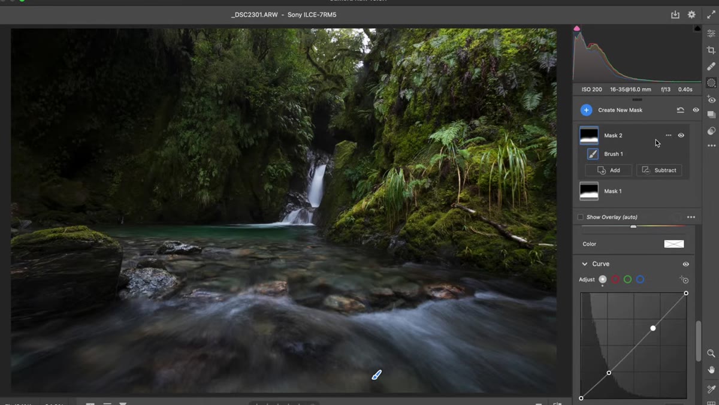This screenshot has height=405, width=719.
Task: Click the blue plus Create New Mask icon
Action: click(587, 110)
